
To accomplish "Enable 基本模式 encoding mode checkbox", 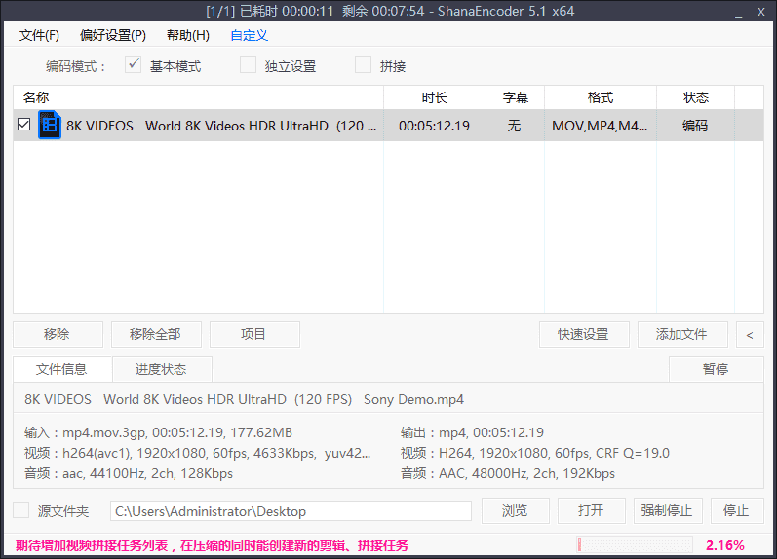I will coord(133,65).
